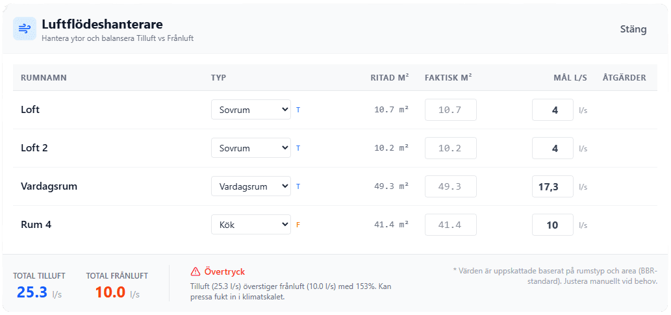
Task: Open the Loft room type dropdown
Action: click(x=251, y=110)
